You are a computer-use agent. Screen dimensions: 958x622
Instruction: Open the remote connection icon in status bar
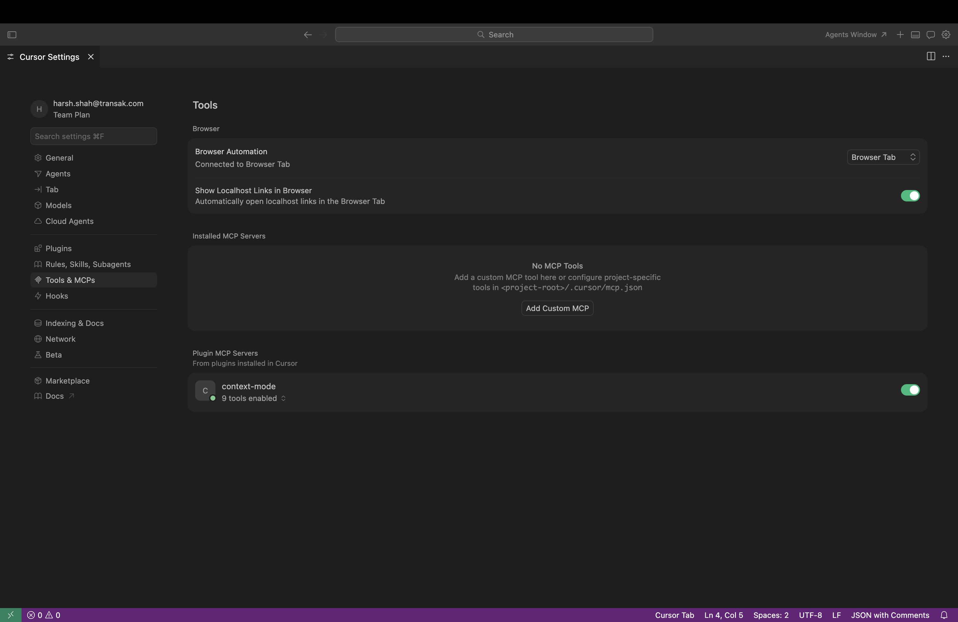point(11,615)
